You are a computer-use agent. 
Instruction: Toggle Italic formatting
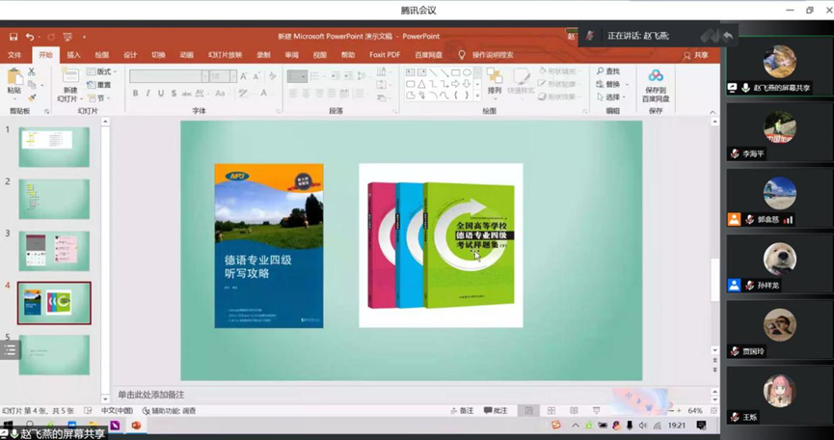[148, 93]
